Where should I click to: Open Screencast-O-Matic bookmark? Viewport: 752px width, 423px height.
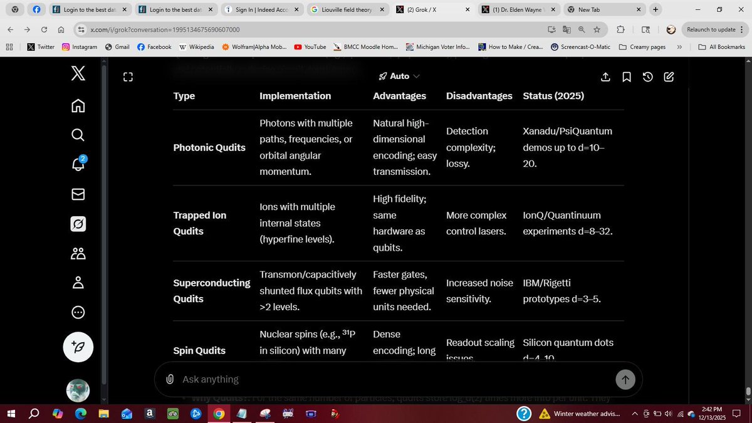pyautogui.click(x=581, y=47)
